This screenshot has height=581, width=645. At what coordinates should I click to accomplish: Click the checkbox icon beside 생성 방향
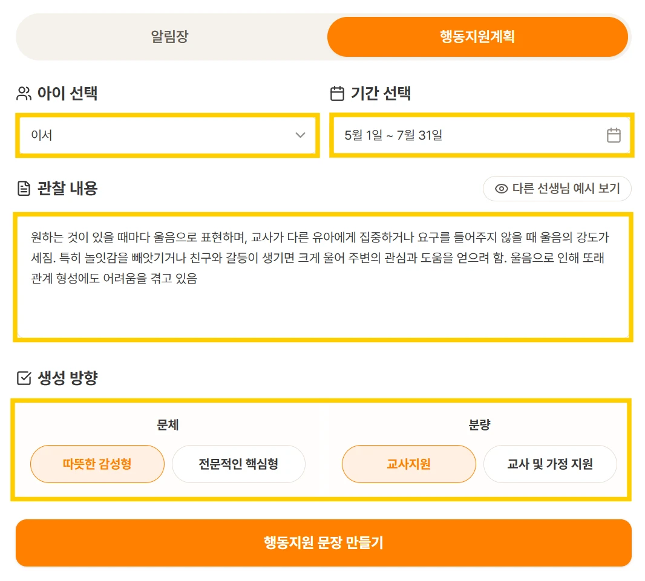coord(24,378)
